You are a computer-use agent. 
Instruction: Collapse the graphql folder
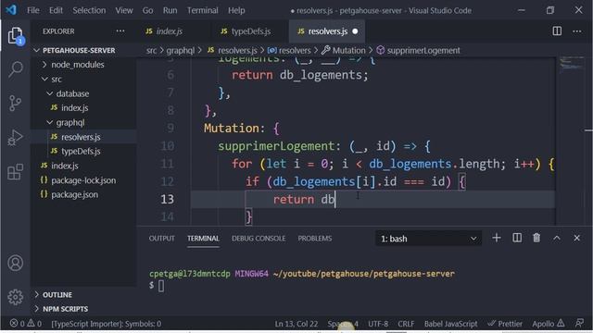click(70, 122)
